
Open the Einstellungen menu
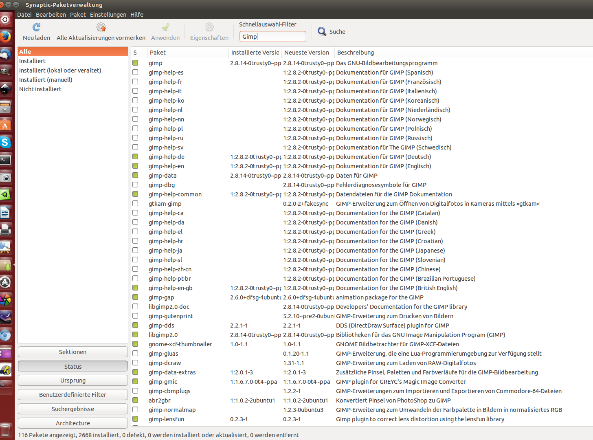108,15
